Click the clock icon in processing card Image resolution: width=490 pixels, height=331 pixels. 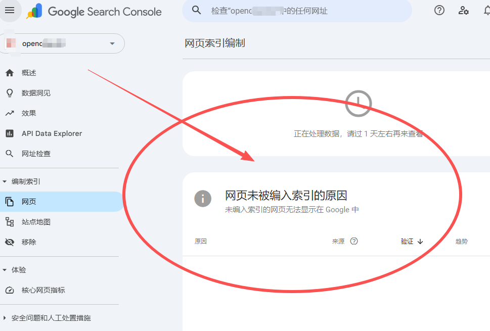pos(358,104)
